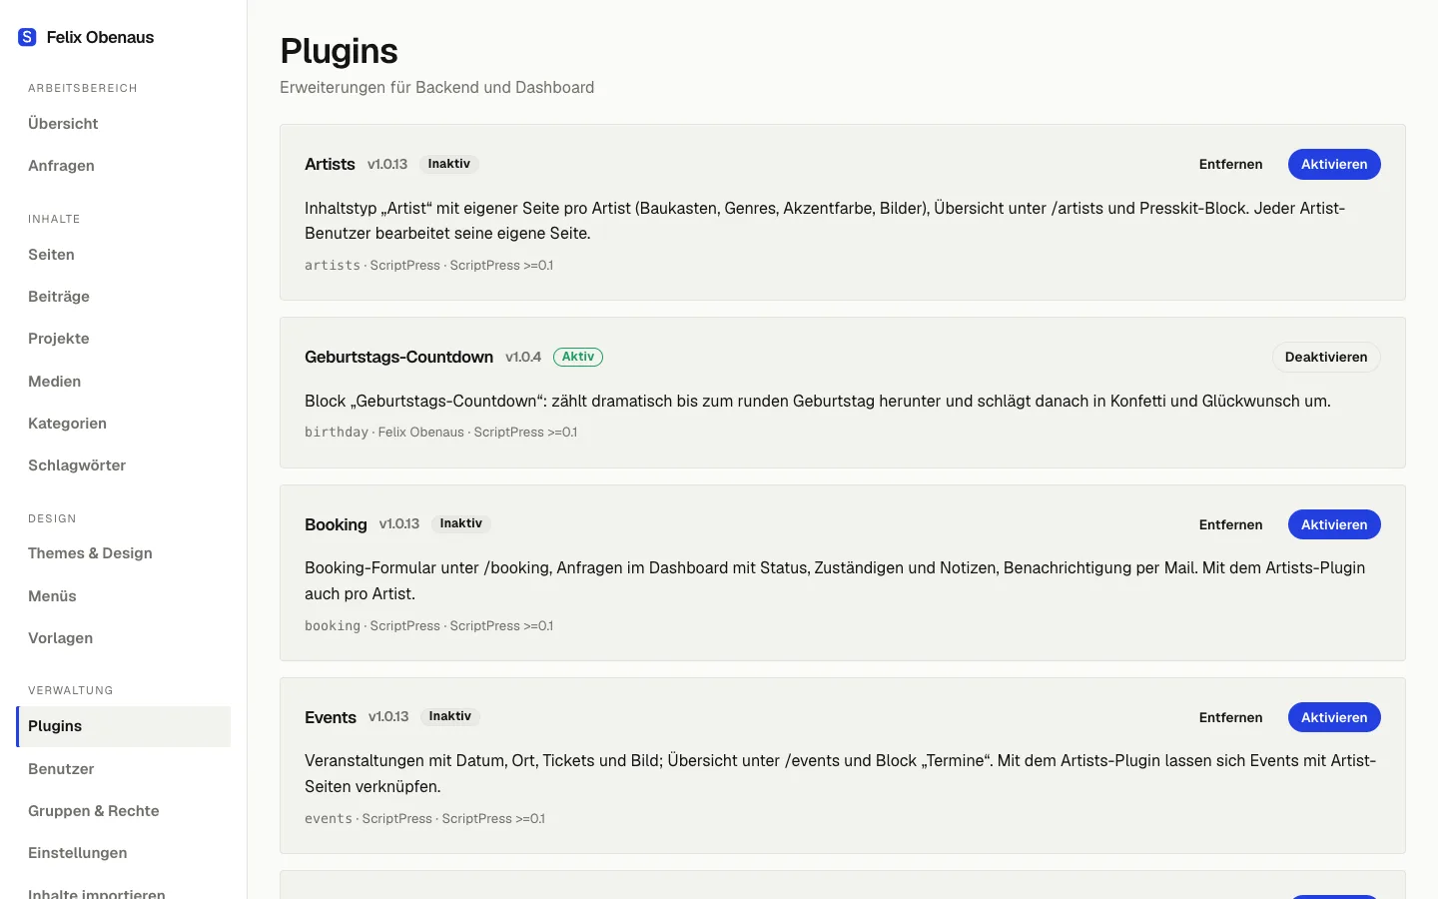Click the Aktiv badge of Geburtstags-Countdown

(x=578, y=357)
